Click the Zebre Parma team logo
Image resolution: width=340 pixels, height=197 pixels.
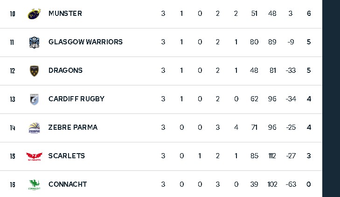pyautogui.click(x=35, y=127)
